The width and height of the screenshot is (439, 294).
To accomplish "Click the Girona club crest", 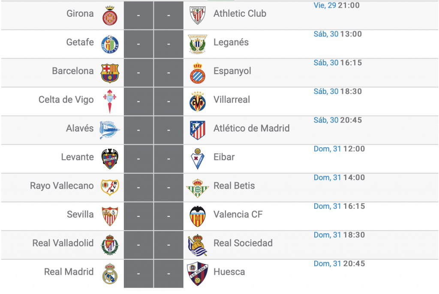I will pos(109,13).
